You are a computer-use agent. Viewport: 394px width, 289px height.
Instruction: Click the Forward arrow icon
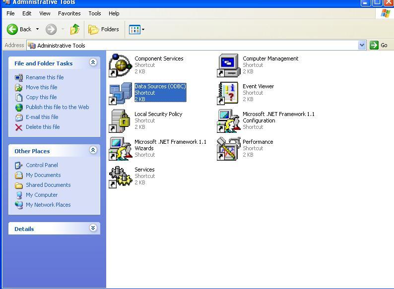click(x=51, y=29)
